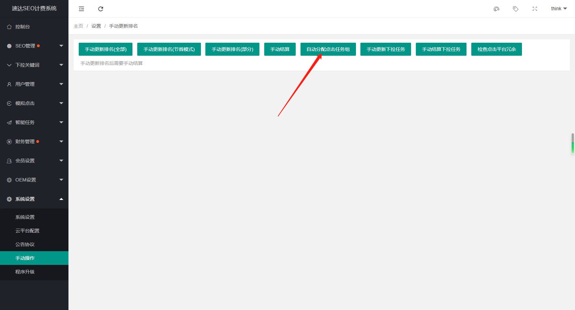Click the tag icon in header

coord(515,9)
